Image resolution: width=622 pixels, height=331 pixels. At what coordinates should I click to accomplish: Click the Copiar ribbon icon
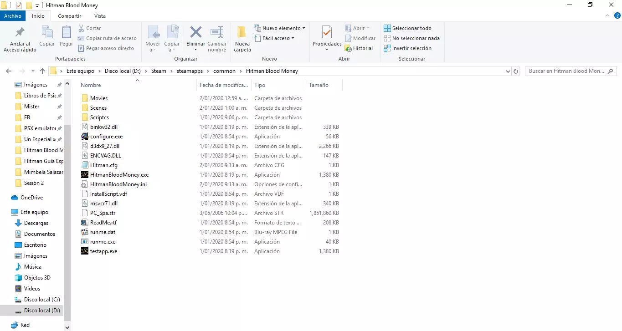pos(47,36)
